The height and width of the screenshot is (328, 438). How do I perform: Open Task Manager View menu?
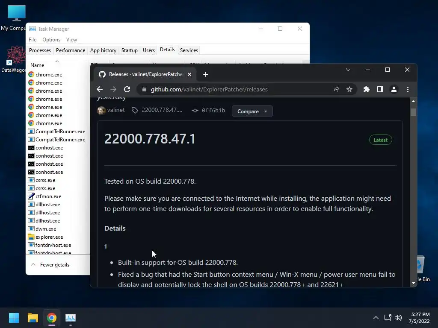(71, 40)
